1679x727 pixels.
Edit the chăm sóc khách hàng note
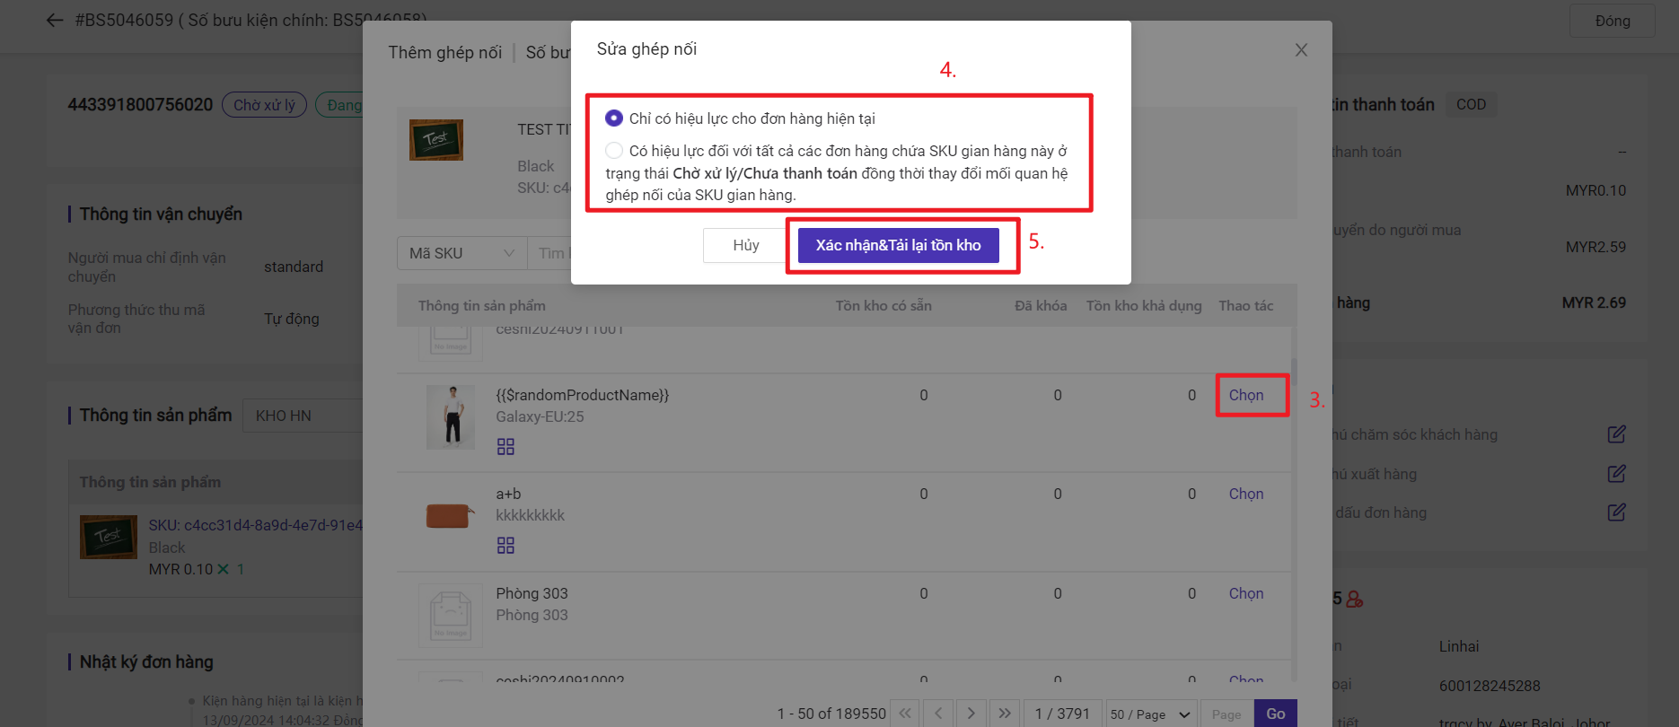(1616, 434)
